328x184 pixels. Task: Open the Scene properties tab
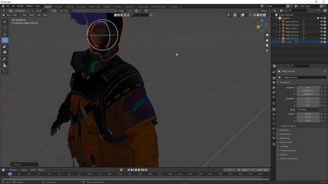pos(274,92)
